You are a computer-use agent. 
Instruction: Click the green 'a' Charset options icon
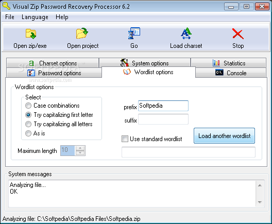pyautogui.click(x=31, y=63)
